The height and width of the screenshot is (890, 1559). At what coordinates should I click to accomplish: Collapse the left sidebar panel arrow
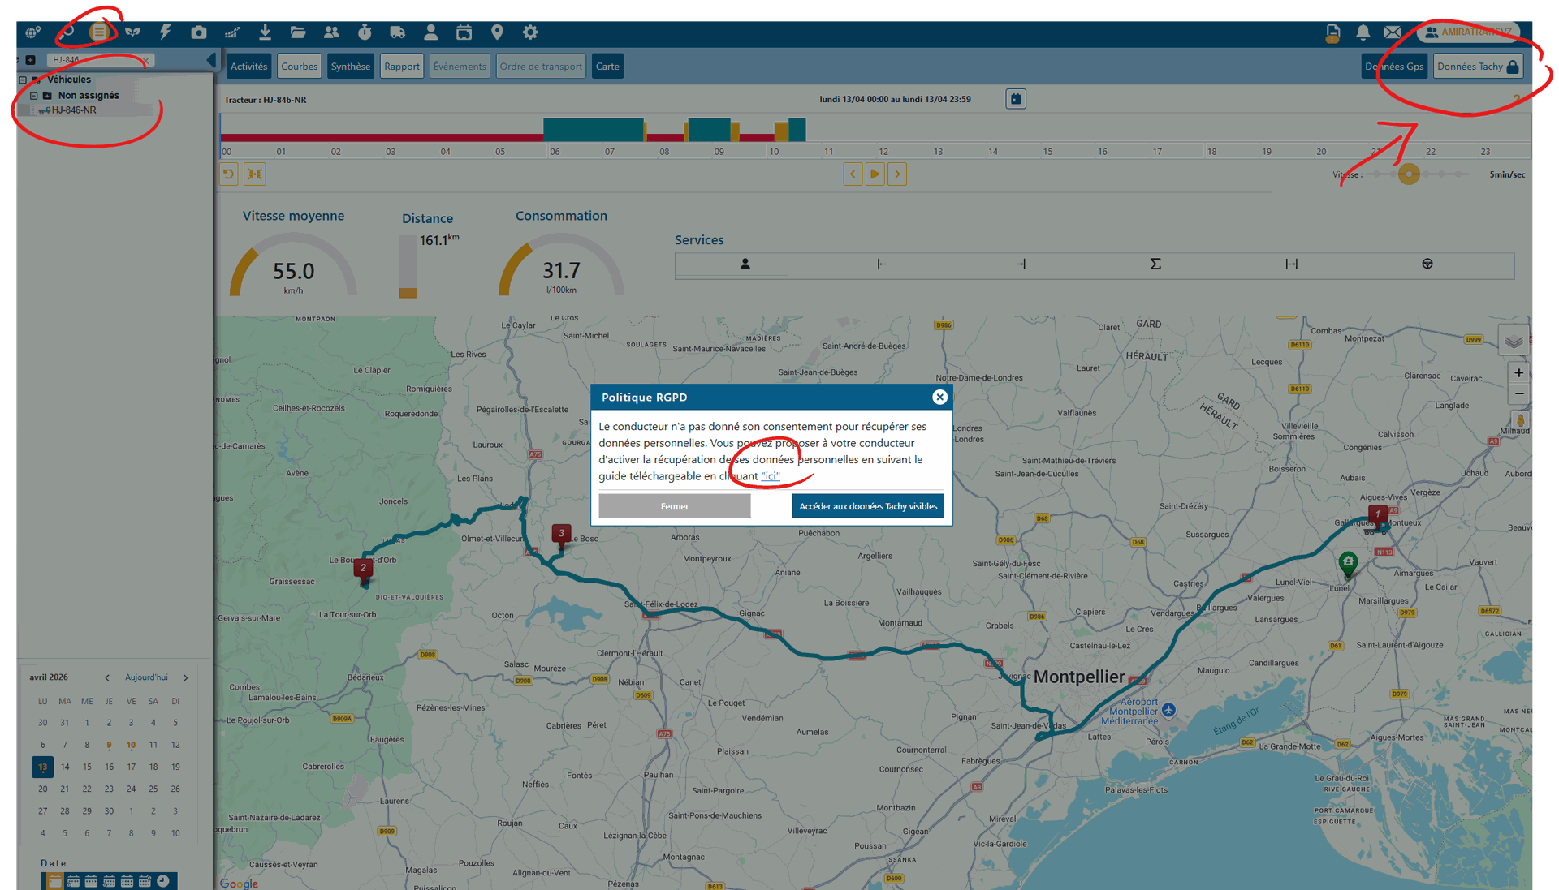(211, 59)
